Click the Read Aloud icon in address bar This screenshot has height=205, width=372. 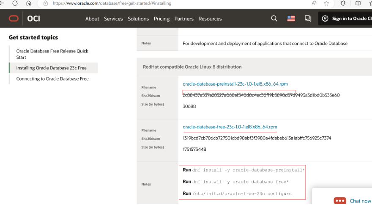coord(314,3)
